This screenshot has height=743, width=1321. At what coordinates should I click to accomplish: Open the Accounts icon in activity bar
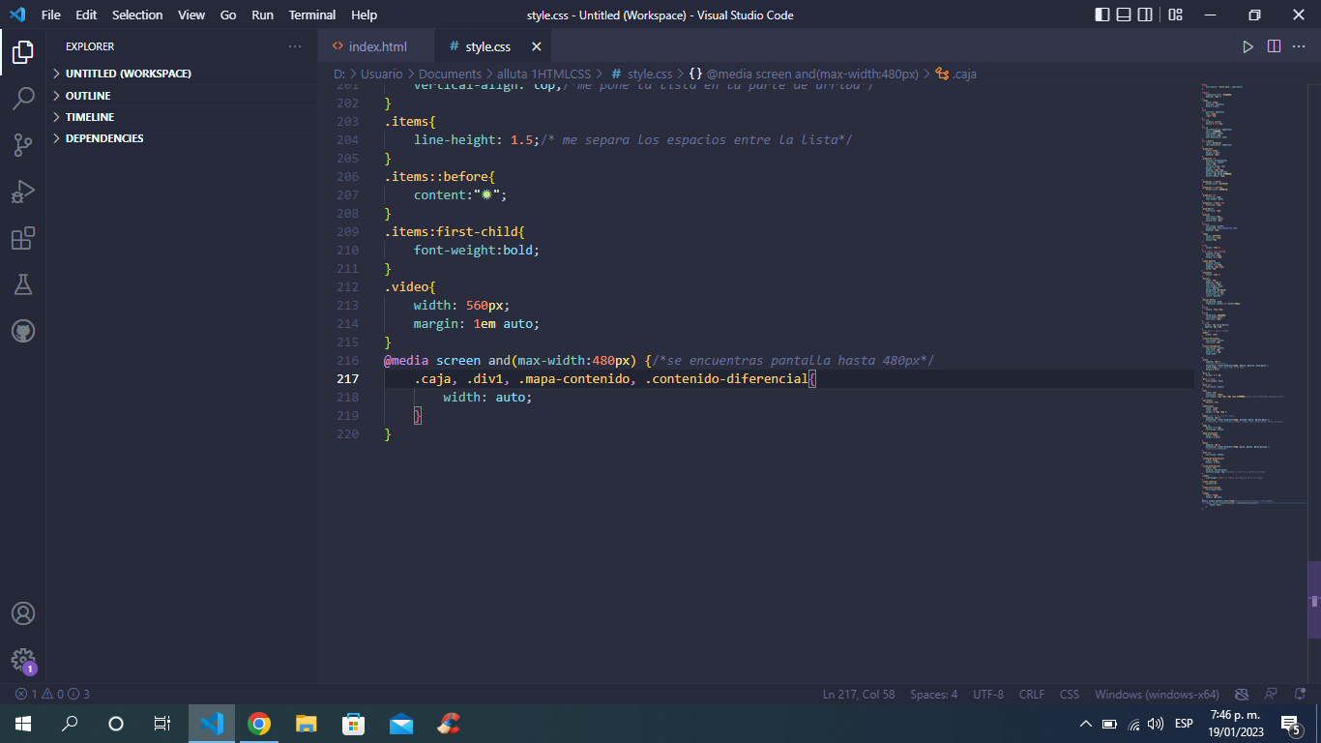point(23,613)
